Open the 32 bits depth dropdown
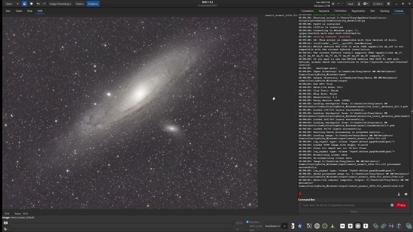Viewport: 413px width, 232px height. pyautogui.click(x=378, y=4)
